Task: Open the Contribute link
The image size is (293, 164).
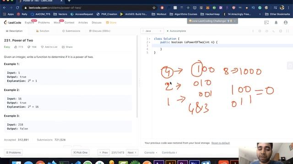Action: click(x=169, y=153)
